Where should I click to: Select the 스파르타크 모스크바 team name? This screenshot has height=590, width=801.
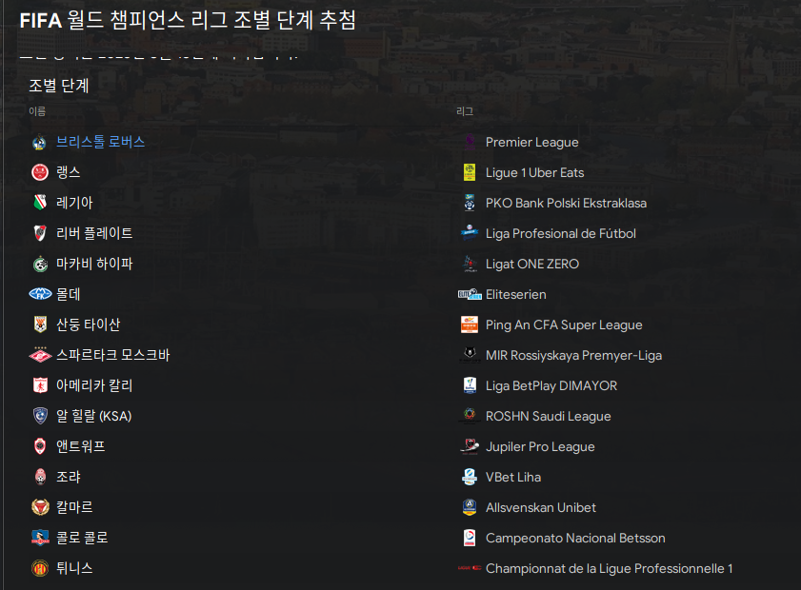[113, 355]
